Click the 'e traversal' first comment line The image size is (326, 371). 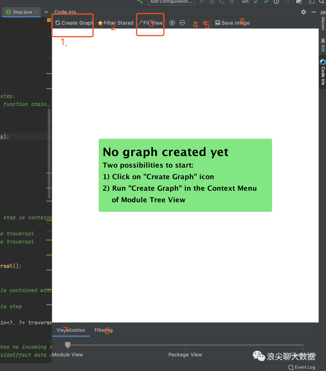pyautogui.click(x=17, y=234)
